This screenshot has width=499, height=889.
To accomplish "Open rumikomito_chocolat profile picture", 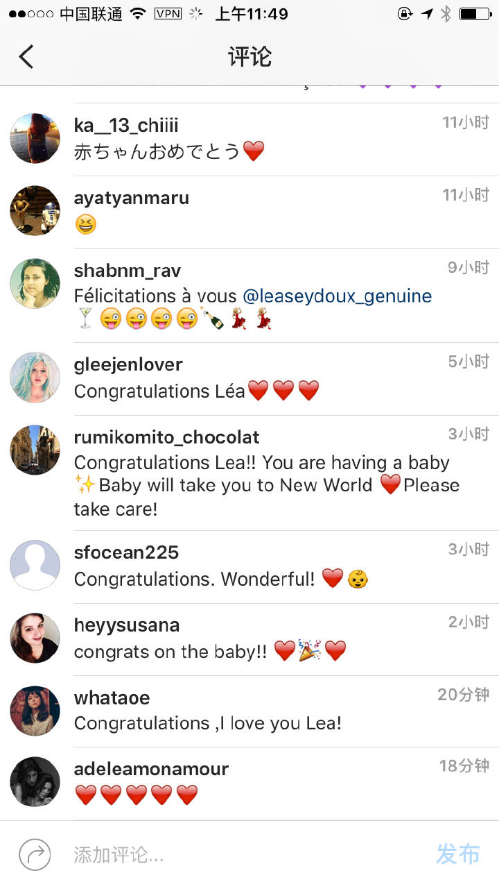I will point(35,450).
